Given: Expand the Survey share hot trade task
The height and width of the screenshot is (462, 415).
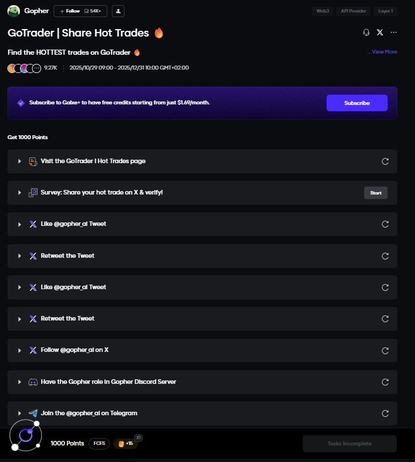Looking at the screenshot, I should click(x=19, y=193).
